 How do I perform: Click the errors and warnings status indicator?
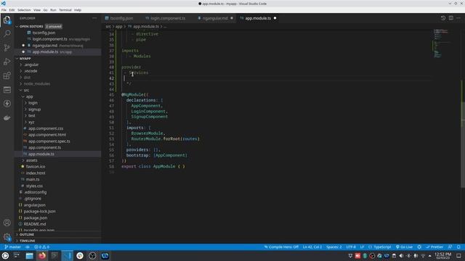(41, 246)
